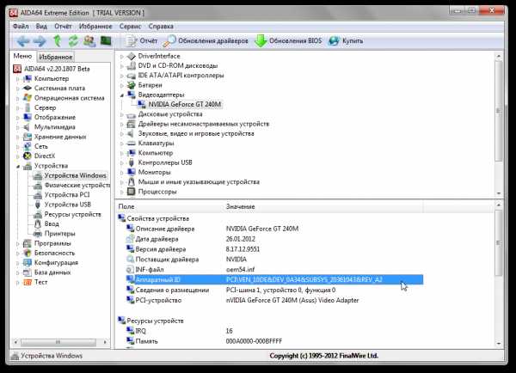Open Обновления драйверов toolbar button
The image size is (516, 373).
point(206,40)
